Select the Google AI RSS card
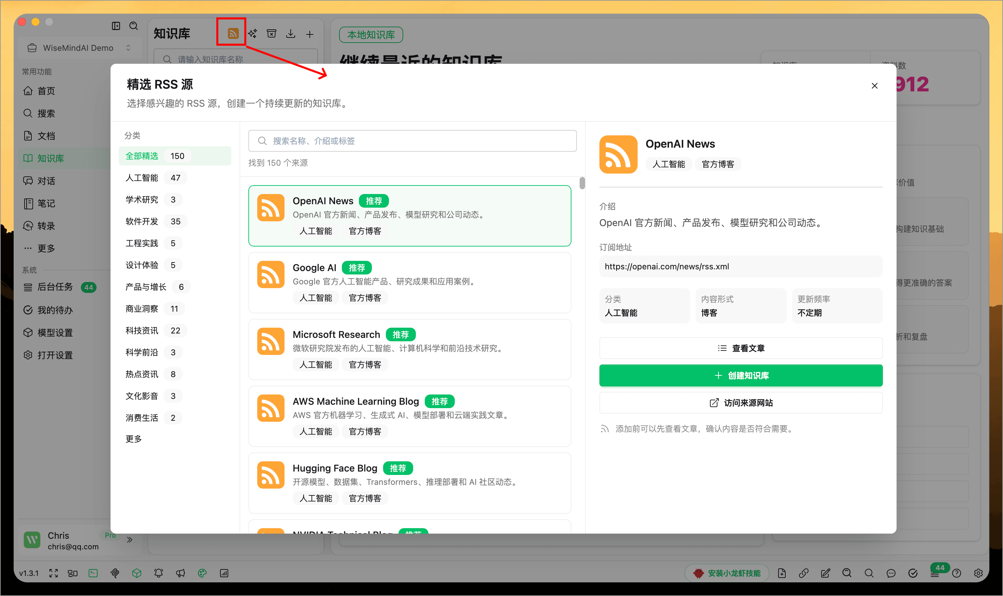 pyautogui.click(x=409, y=283)
